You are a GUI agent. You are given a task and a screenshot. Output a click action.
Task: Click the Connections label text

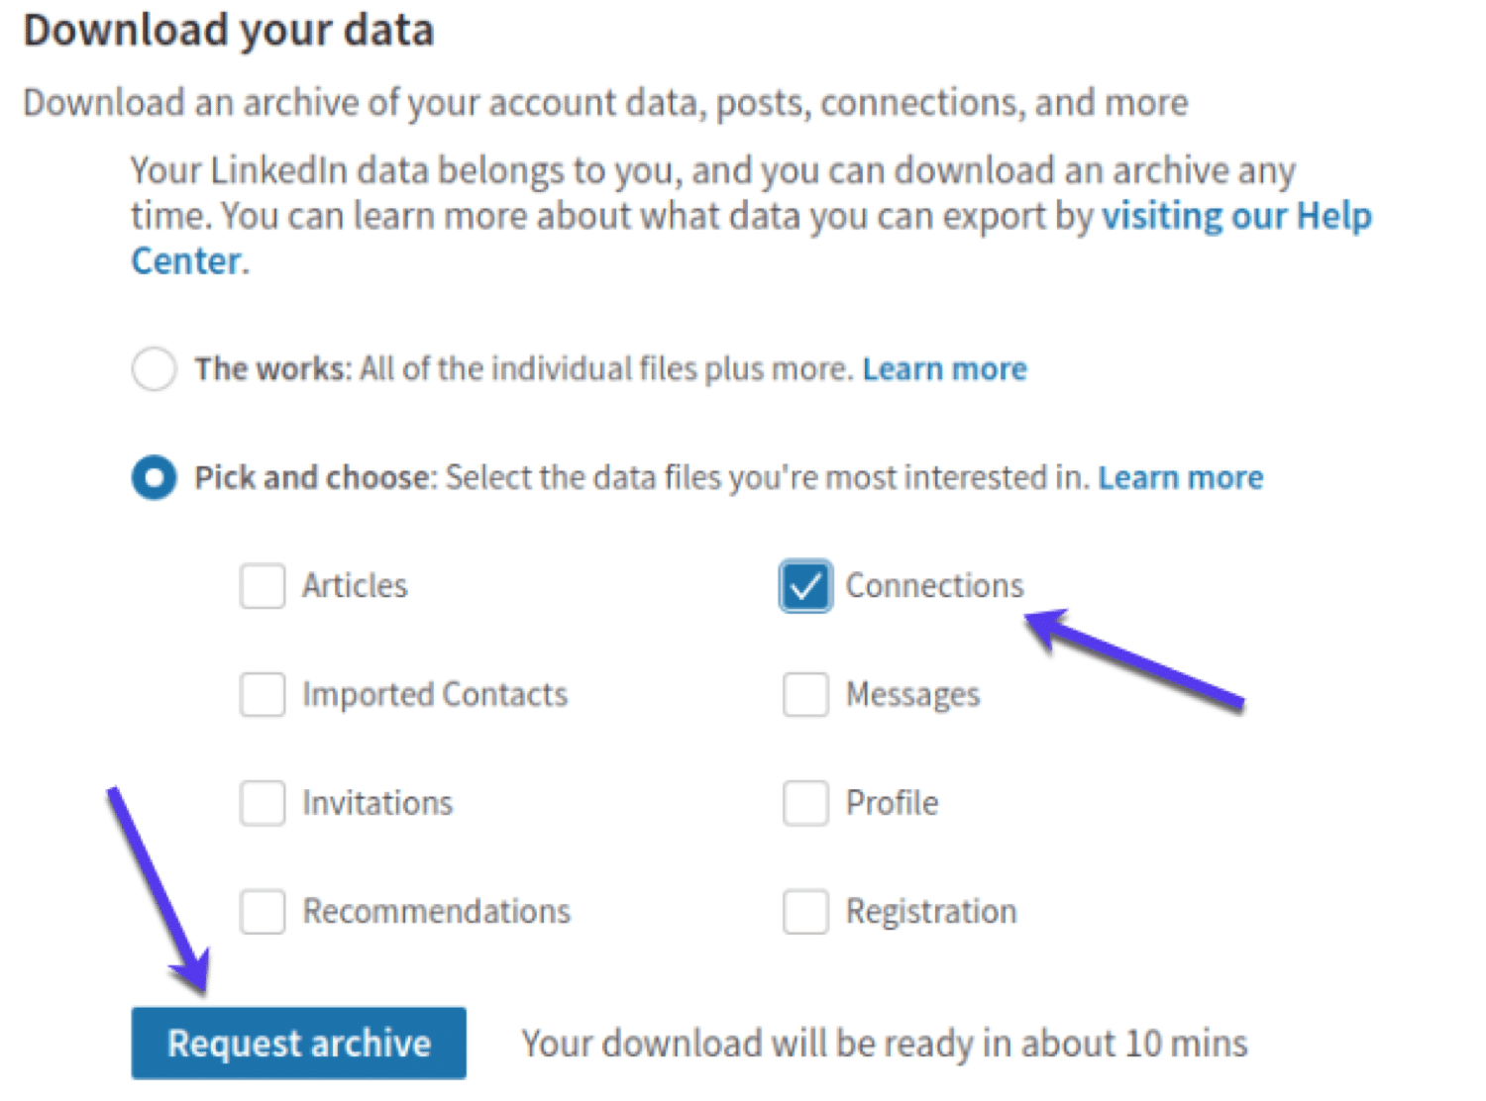tap(934, 585)
